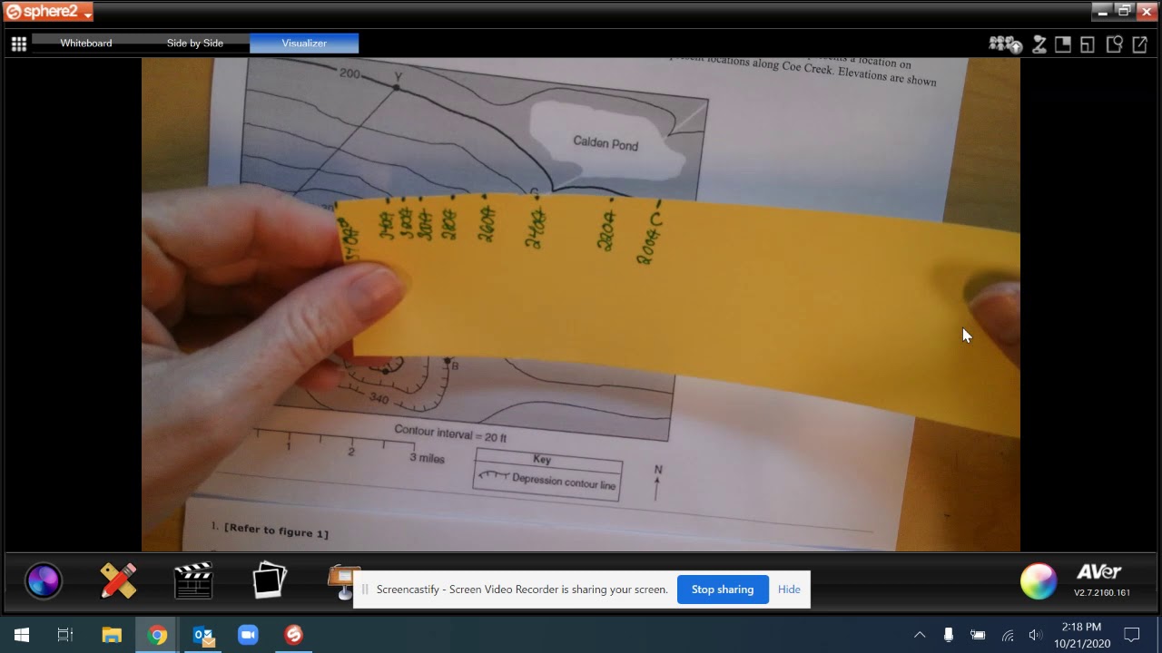Click the battery power tray icon
Viewport: 1162px width, 653px height.
(x=978, y=635)
